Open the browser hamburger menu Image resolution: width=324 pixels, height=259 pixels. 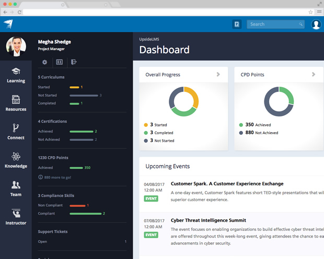click(x=319, y=12)
